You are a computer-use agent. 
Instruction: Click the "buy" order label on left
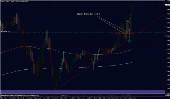coord(5,32)
